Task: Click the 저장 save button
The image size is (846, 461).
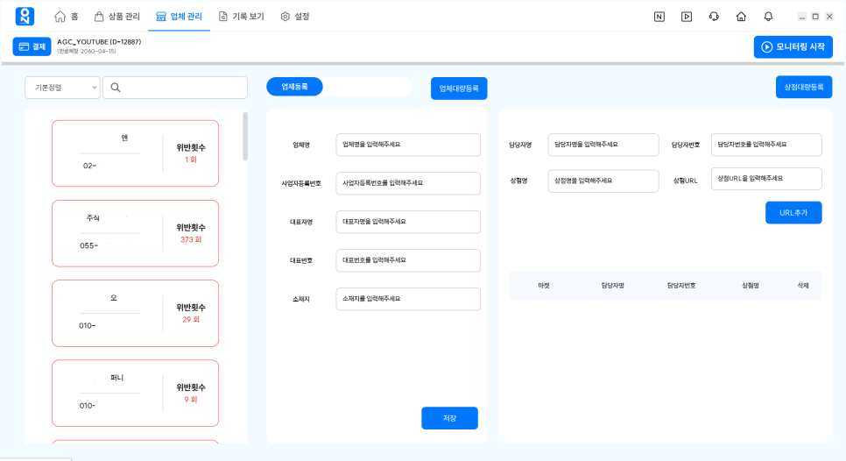Action: click(x=449, y=418)
